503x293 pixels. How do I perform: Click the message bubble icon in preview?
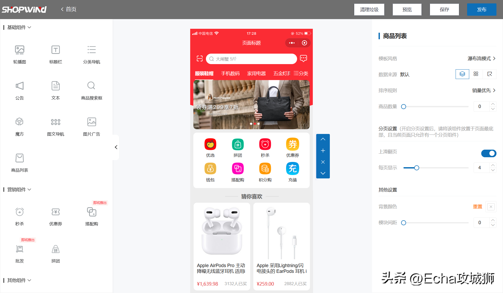pos(303,59)
